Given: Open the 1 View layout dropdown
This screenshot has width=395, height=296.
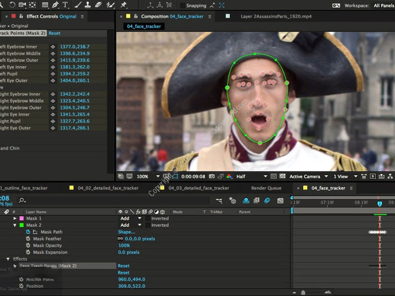Looking at the screenshot, I should [x=345, y=177].
